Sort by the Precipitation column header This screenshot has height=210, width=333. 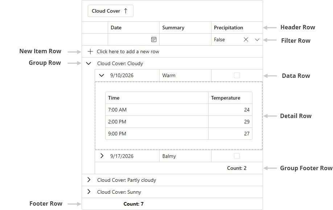(237, 28)
